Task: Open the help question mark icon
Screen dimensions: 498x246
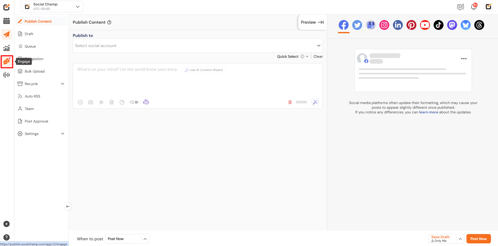Action: click(7, 237)
